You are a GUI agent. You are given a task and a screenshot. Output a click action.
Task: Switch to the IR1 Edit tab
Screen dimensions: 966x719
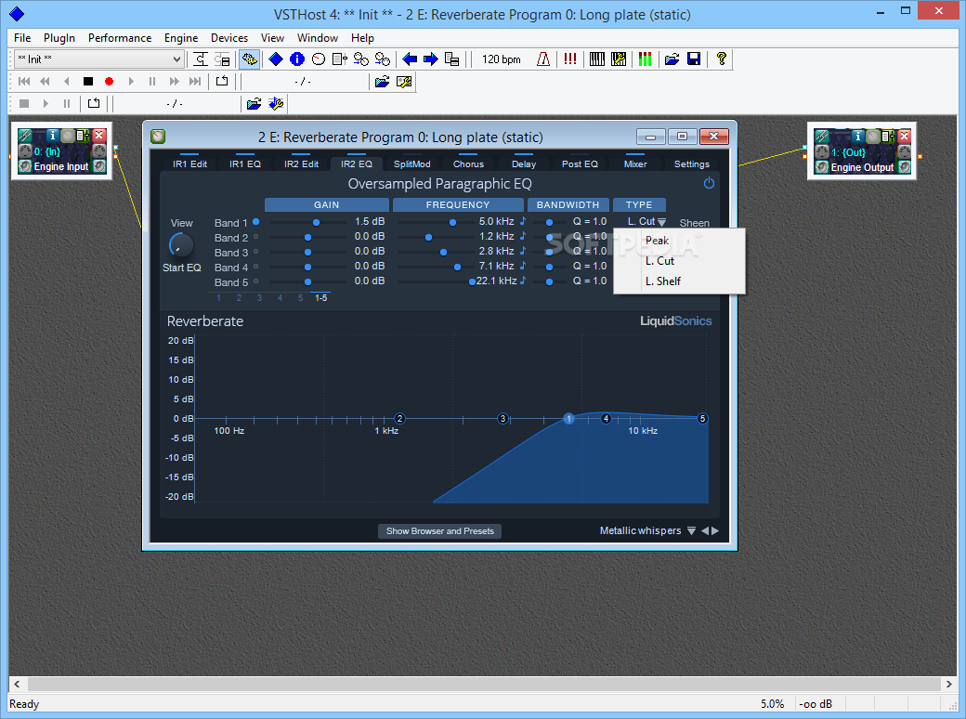(x=189, y=163)
